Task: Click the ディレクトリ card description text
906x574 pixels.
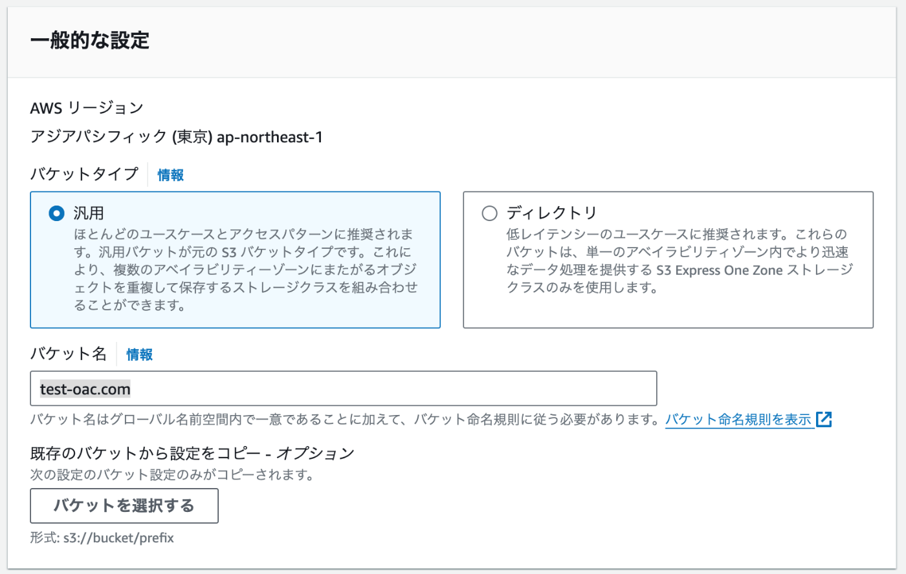Action: pyautogui.click(x=679, y=260)
